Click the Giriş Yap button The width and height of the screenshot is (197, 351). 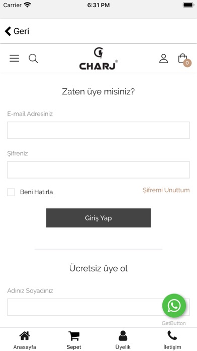tap(98, 218)
